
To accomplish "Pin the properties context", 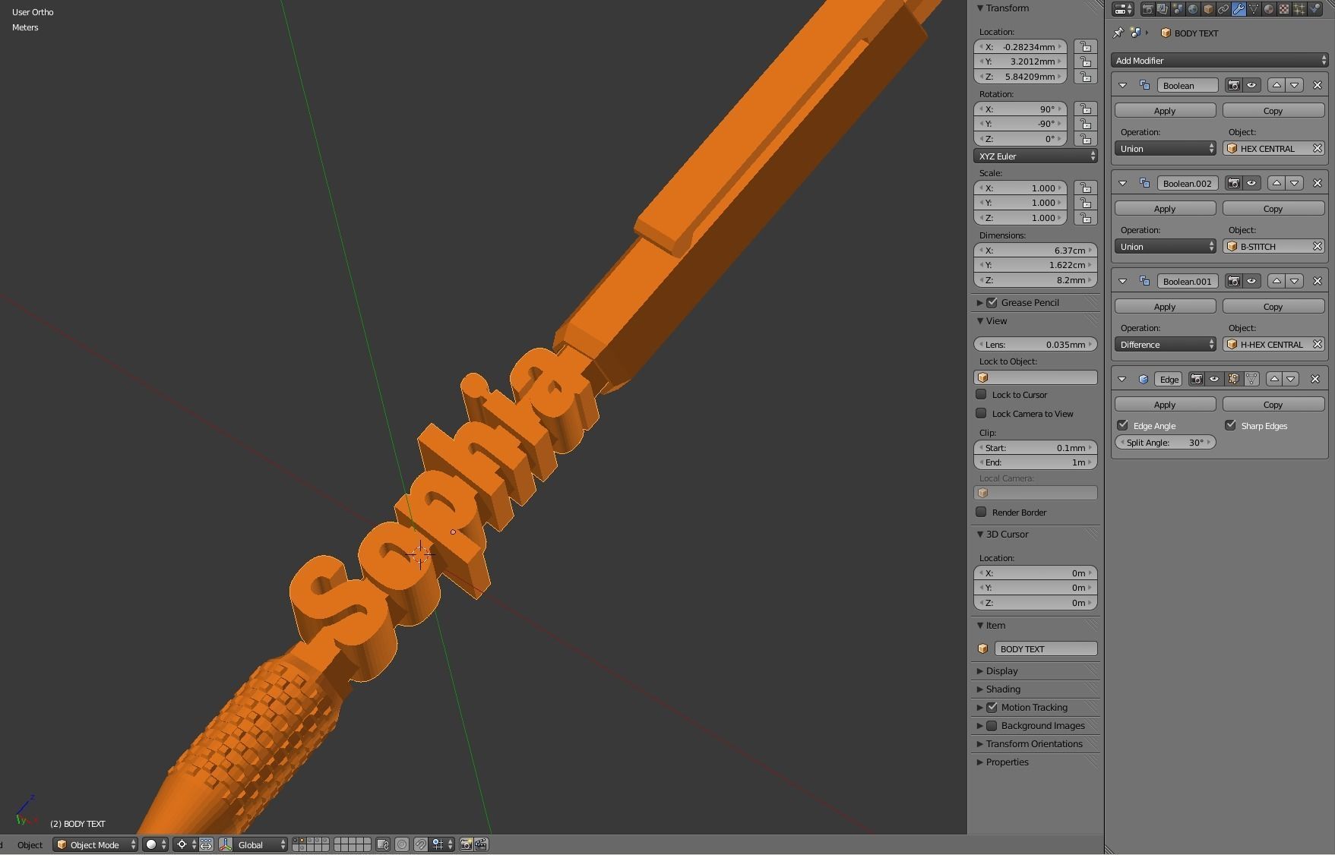I will tap(1118, 33).
